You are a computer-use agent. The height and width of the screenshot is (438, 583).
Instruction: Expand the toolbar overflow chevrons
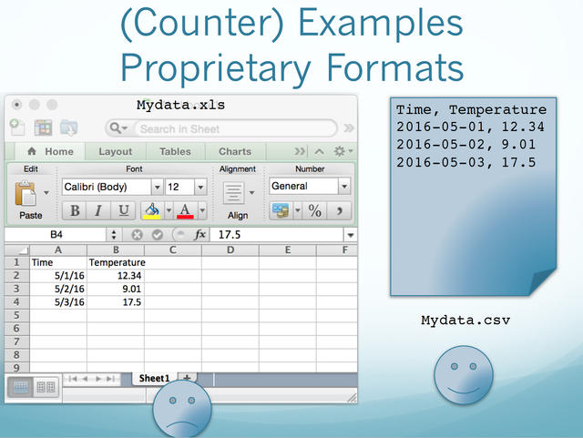(x=349, y=128)
